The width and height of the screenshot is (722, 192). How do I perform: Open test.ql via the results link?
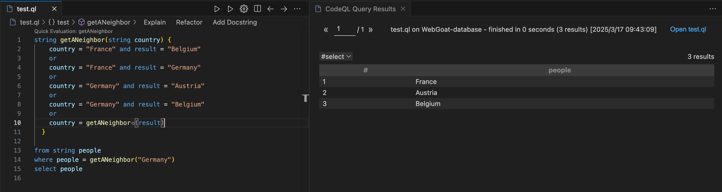(688, 29)
